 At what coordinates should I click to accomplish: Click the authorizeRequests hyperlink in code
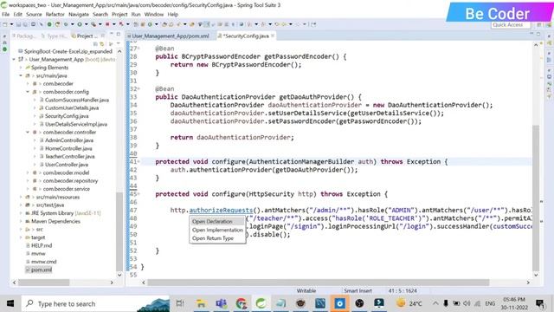(222, 210)
